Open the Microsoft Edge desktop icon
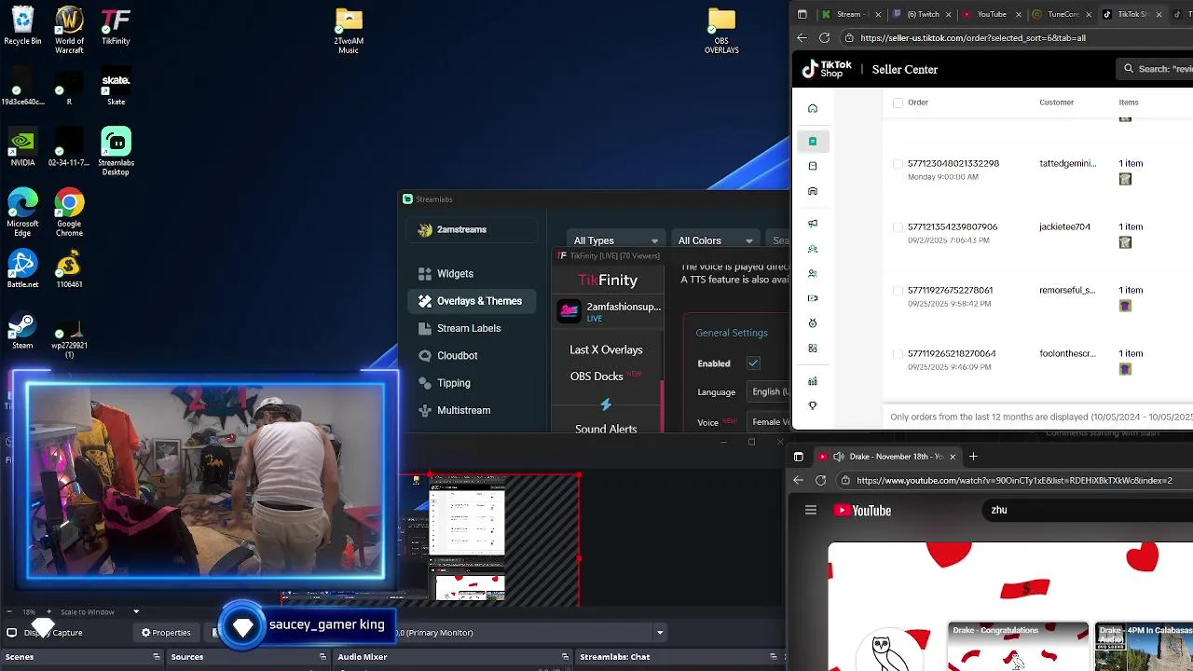This screenshot has height=671, width=1193. [22, 212]
